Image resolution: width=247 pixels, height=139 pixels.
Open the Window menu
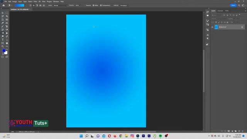click(56, 2)
